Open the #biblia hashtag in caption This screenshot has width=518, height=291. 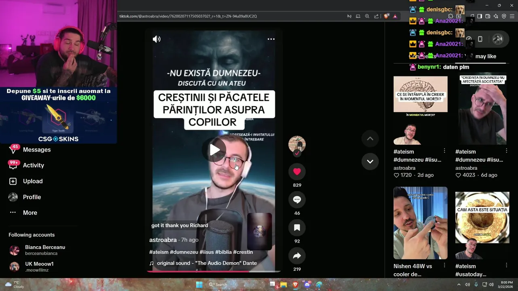tap(223, 252)
